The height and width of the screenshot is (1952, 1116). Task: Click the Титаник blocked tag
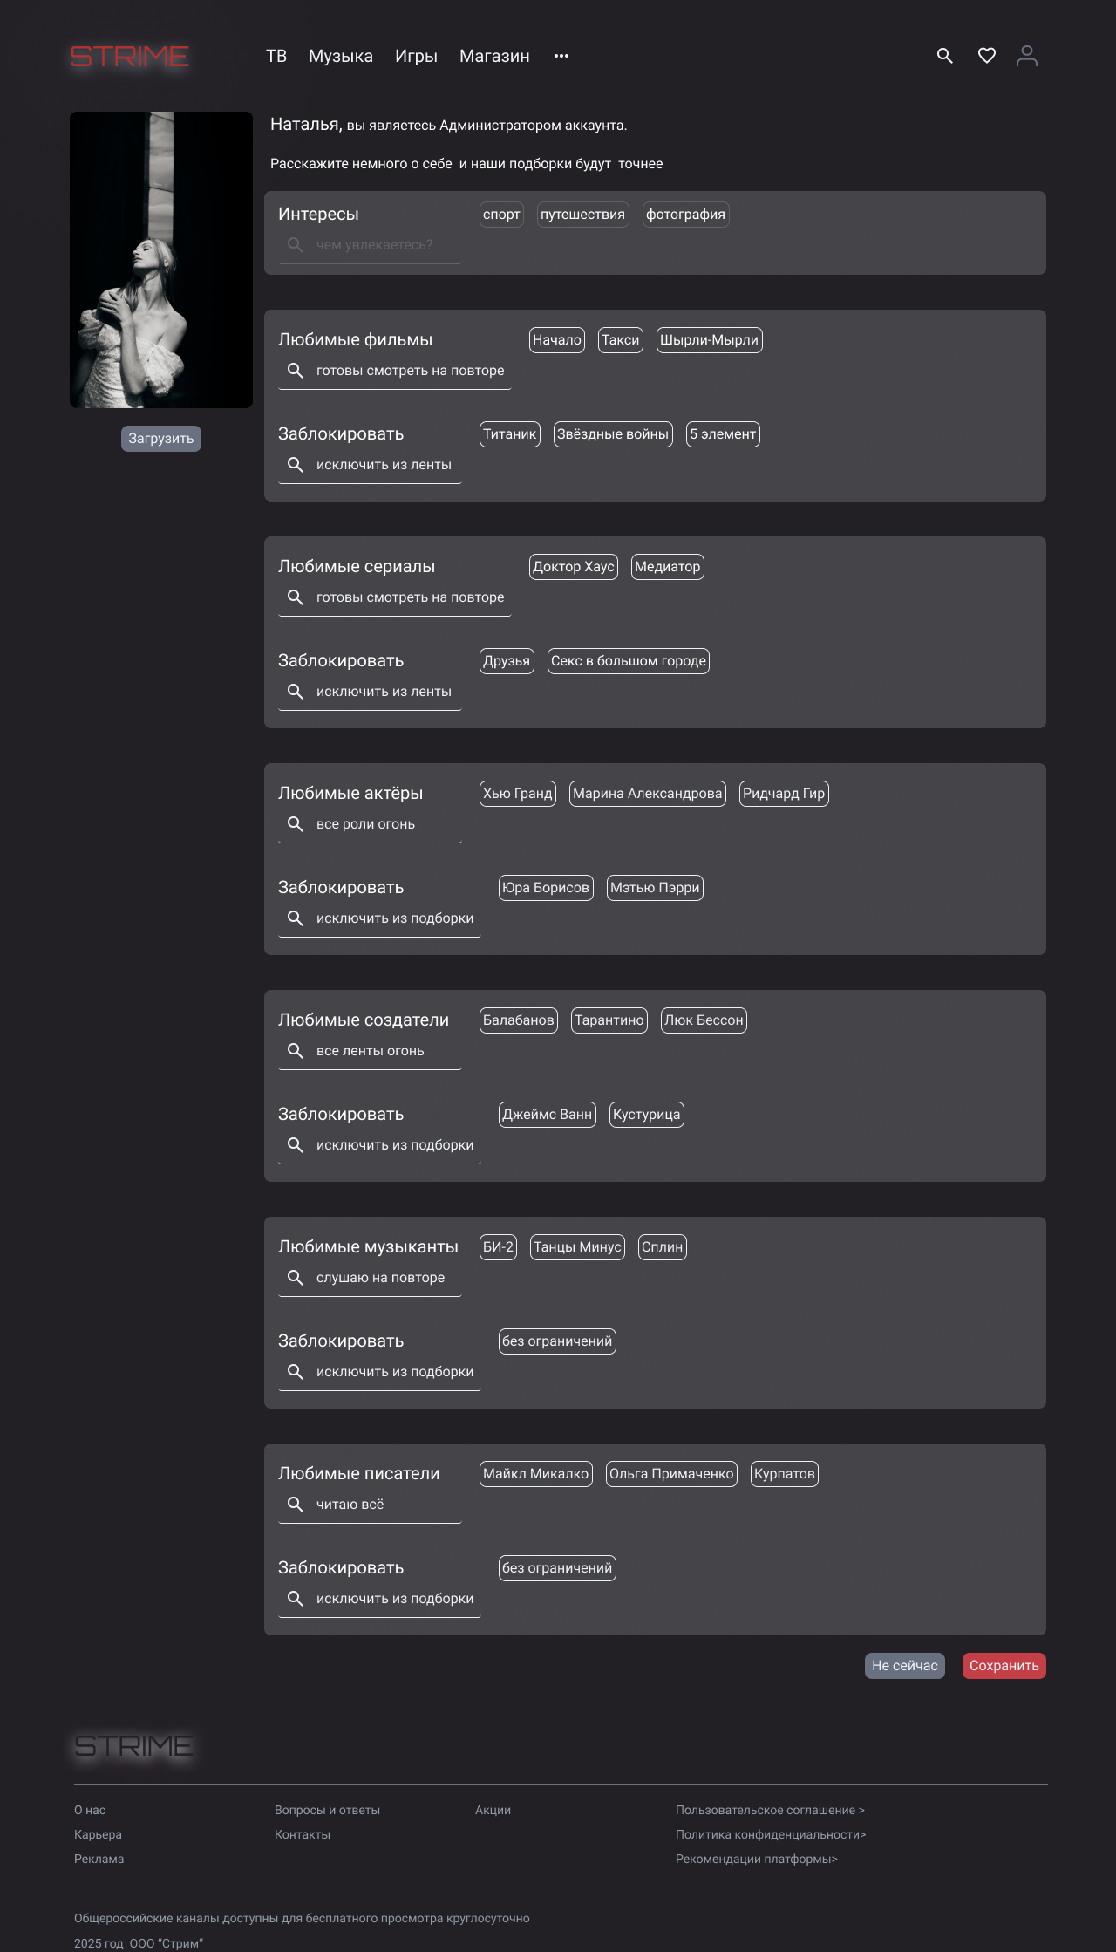pos(510,434)
